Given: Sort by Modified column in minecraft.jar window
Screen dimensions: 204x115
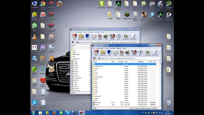Looking at the screenshot, I should [x=143, y=62].
